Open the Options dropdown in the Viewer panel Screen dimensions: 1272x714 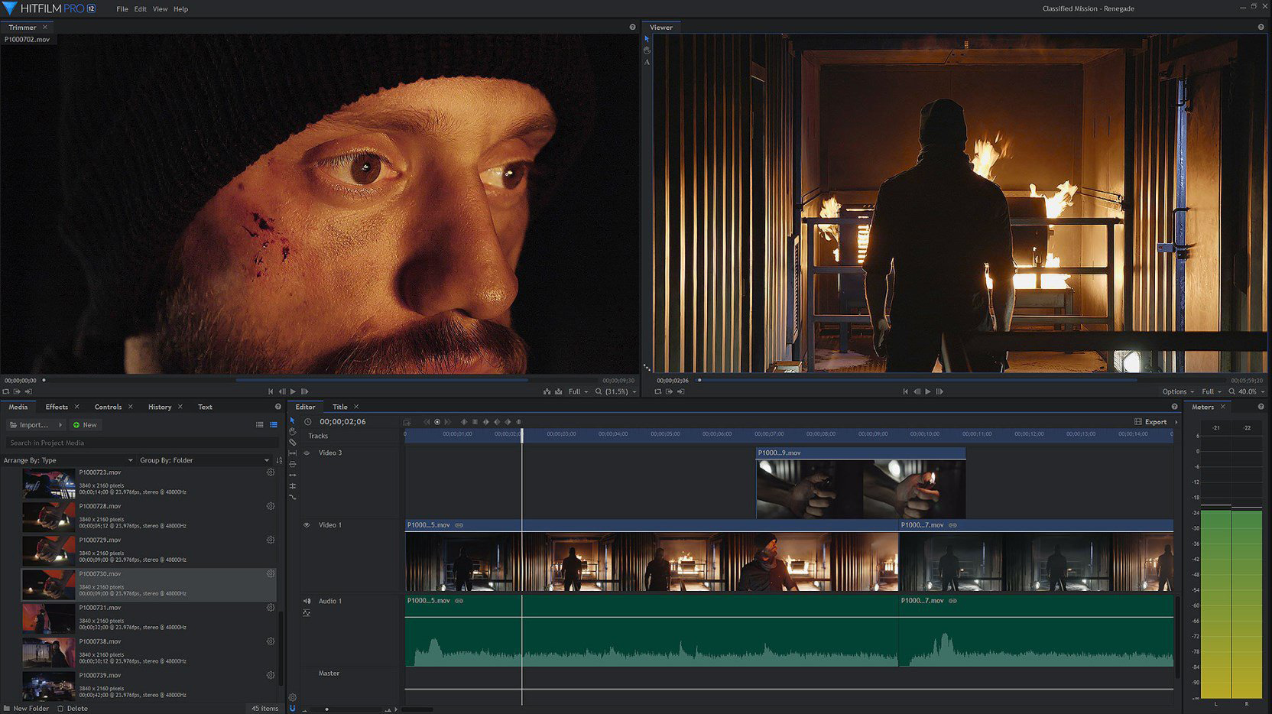(1178, 391)
